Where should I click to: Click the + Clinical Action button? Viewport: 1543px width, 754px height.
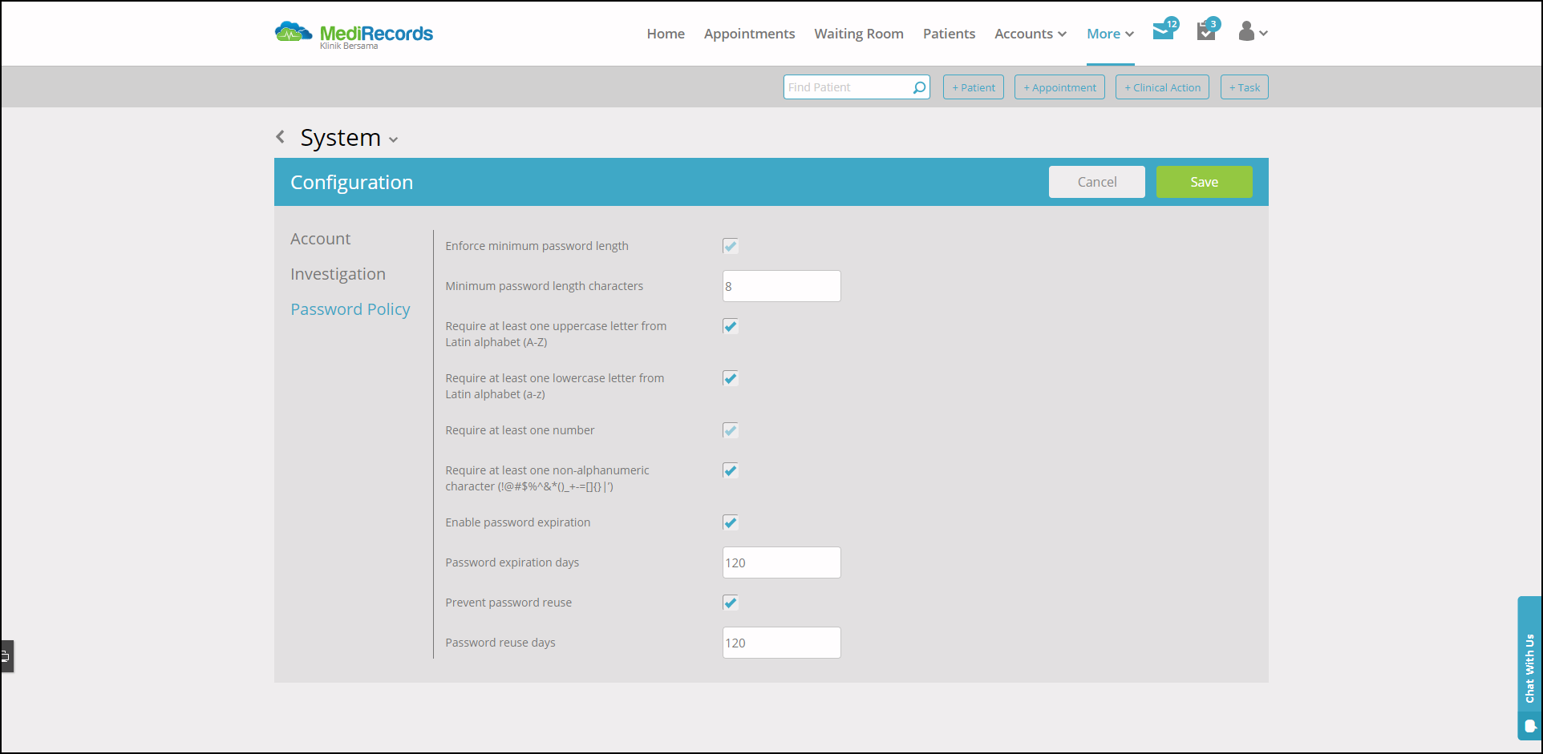pos(1162,87)
